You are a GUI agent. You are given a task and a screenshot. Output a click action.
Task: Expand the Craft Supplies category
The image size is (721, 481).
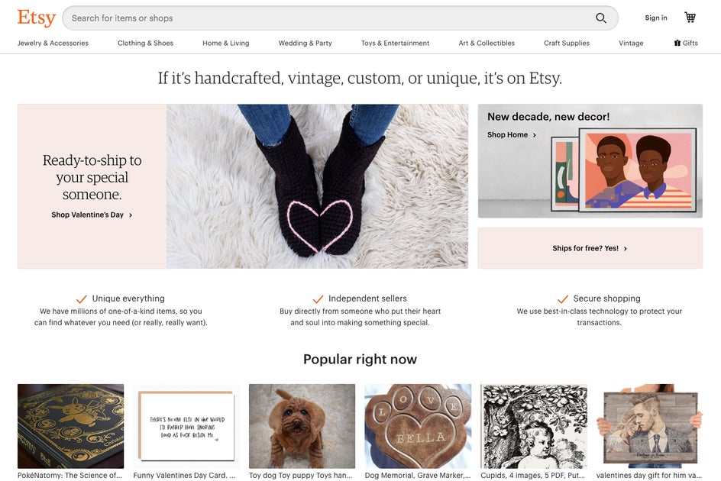(x=566, y=44)
